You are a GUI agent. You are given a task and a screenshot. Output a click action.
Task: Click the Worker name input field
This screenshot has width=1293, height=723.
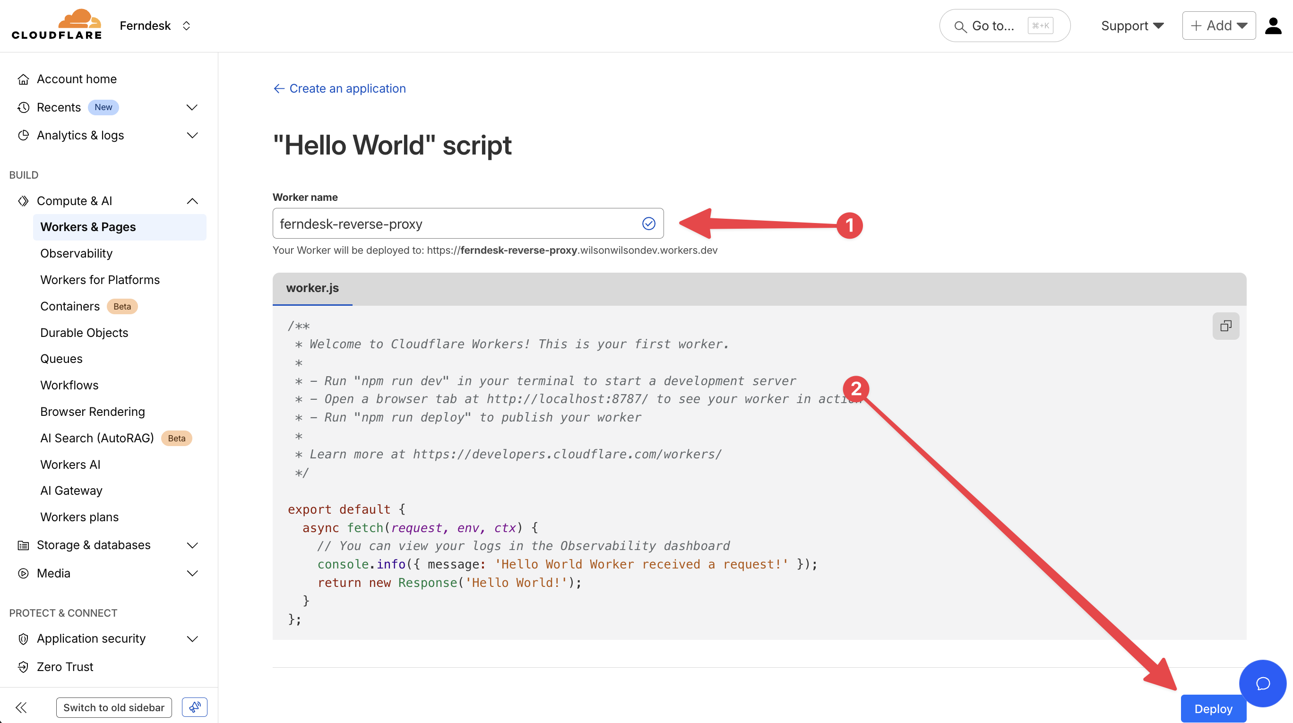pos(457,224)
